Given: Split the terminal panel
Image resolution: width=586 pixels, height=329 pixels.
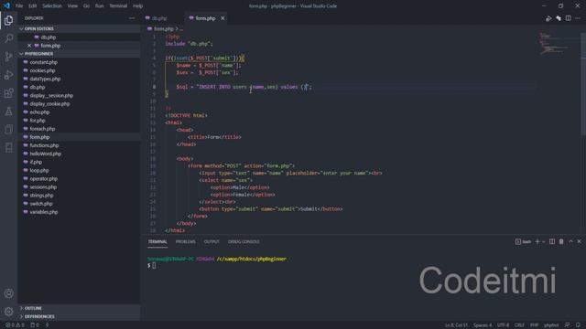Looking at the screenshot, I should click(x=552, y=241).
